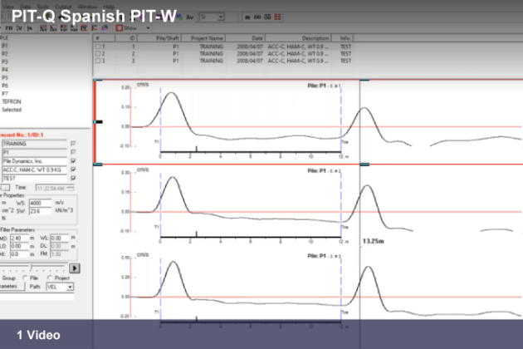Sort by the Date column header
Viewport: 523px width, 349px height.
pos(246,38)
